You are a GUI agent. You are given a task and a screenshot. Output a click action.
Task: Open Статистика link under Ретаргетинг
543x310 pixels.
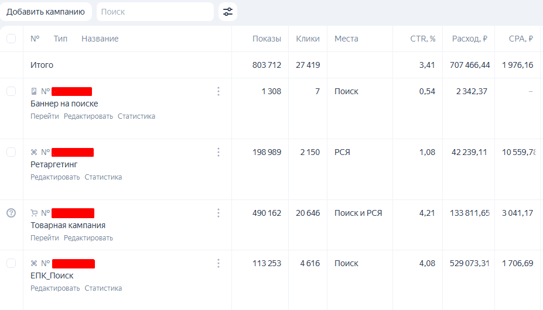coord(103,177)
